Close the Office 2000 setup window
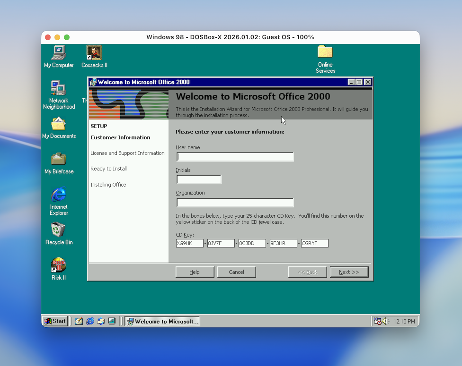This screenshot has height=366, width=462. [x=367, y=82]
